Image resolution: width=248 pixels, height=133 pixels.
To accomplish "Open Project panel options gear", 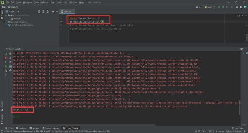I will click(x=53, y=11).
